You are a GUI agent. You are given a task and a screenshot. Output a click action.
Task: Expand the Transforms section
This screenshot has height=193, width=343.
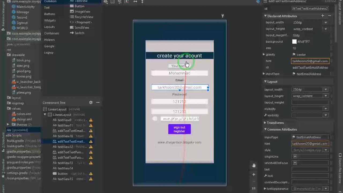pyautogui.click(x=265, y=123)
